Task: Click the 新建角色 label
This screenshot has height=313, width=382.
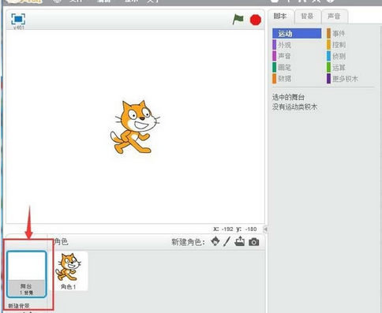Action: [x=188, y=242]
